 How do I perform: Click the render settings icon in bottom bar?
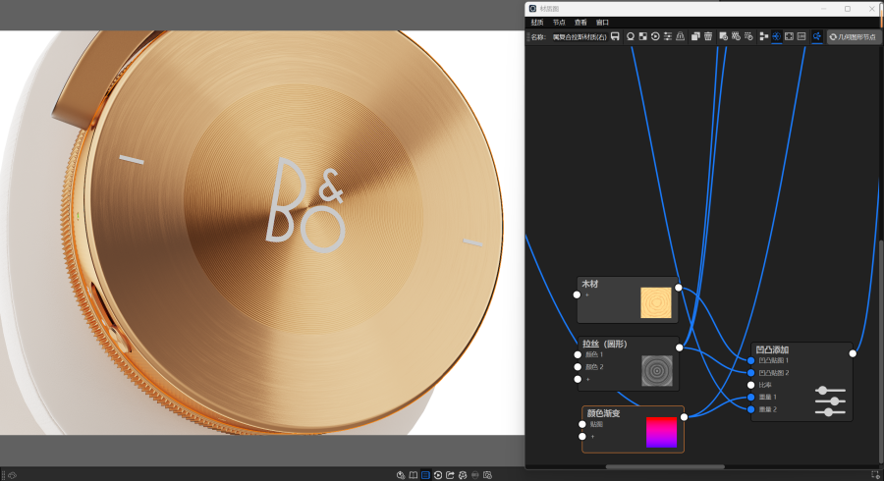(487, 475)
